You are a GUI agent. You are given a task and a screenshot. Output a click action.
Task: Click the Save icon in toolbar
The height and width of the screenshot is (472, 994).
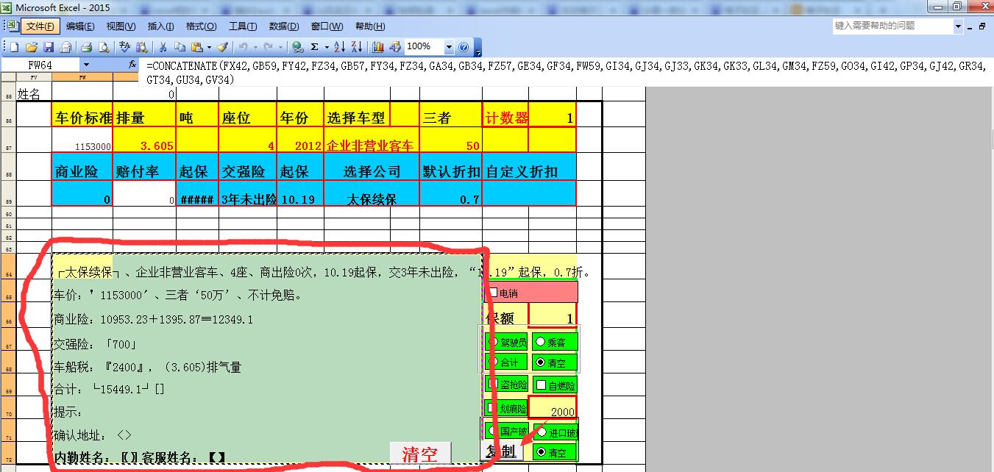49,47
